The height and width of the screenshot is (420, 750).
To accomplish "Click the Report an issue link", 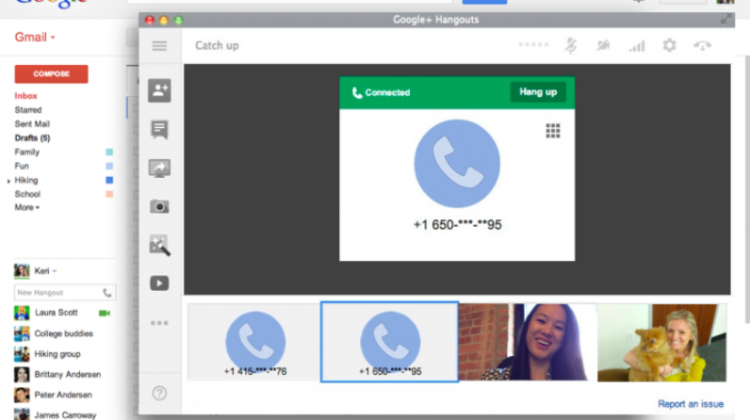I will pos(691,404).
